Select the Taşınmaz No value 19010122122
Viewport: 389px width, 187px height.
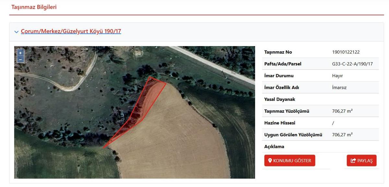(x=346, y=52)
